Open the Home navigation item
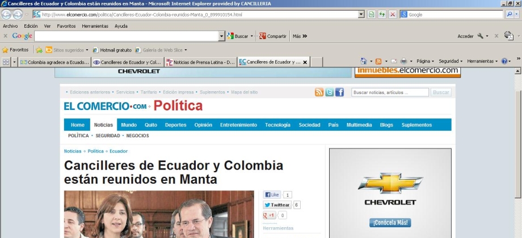Screen dimensions: 522x238 tap(77, 125)
